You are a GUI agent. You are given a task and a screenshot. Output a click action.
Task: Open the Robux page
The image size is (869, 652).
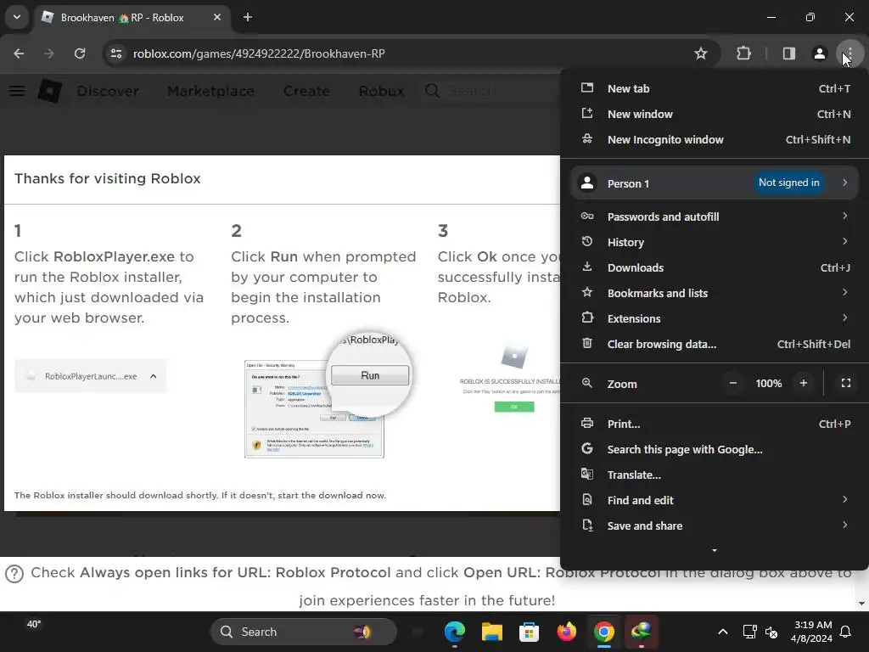pos(381,91)
